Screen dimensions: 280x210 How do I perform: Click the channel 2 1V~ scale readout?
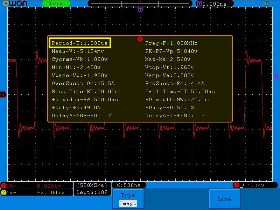[x=12, y=192]
